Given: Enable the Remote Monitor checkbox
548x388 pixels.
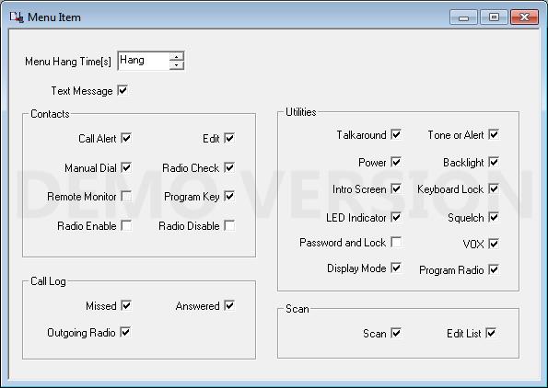Looking at the screenshot, I should 126,196.
